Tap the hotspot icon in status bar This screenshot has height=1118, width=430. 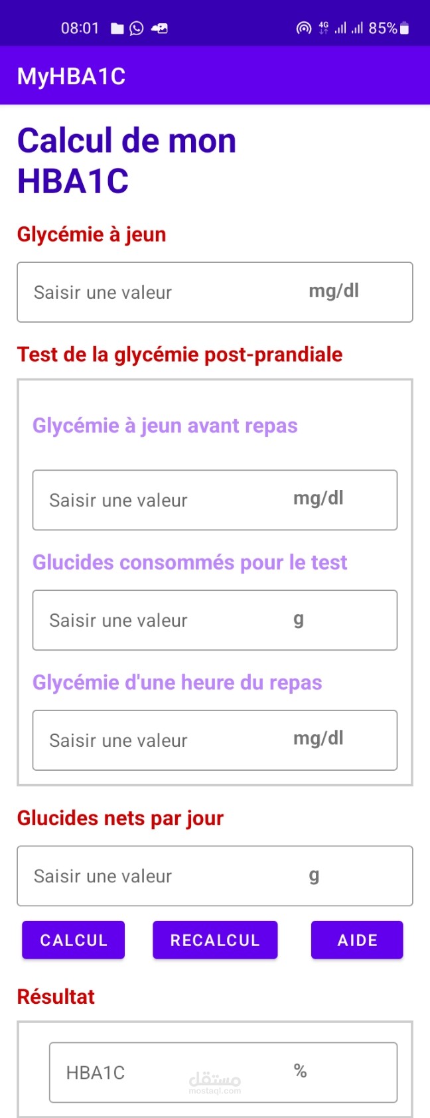pos(303,28)
